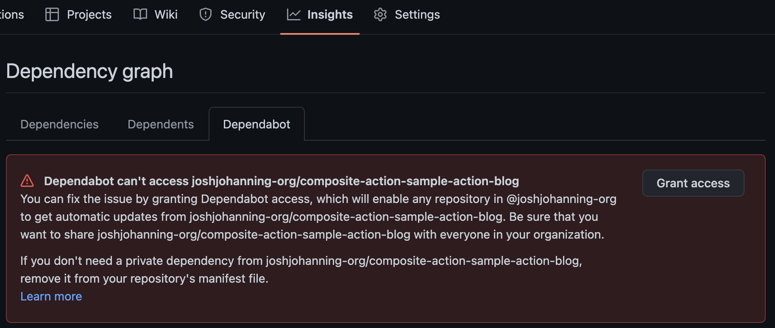Switch to the Dependencies tab
The image size is (775, 328).
pyautogui.click(x=59, y=124)
